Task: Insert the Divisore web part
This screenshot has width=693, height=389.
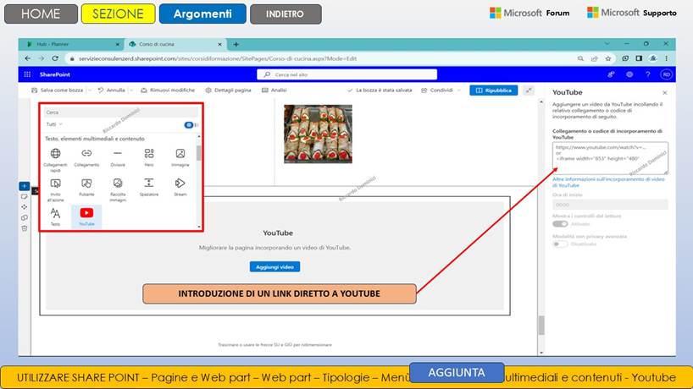Action: click(118, 157)
